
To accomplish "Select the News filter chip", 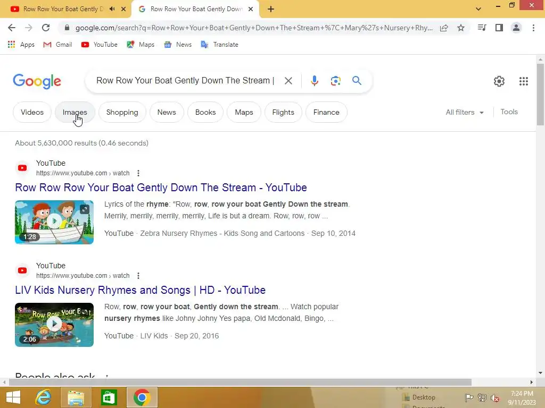I will [x=167, y=112].
